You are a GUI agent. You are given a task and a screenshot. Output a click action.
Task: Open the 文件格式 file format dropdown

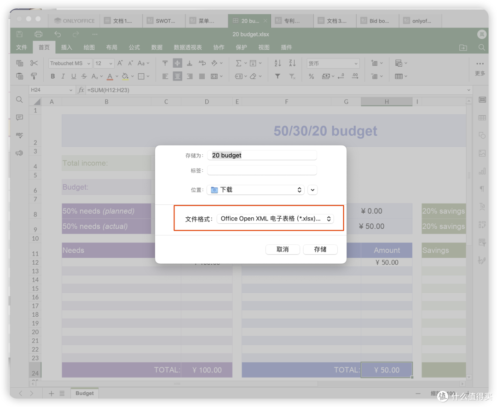pyautogui.click(x=275, y=219)
